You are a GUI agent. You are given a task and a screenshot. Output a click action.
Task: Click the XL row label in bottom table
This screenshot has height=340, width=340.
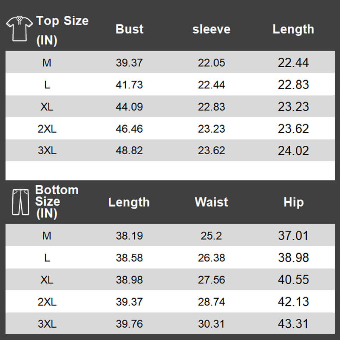click(47, 280)
